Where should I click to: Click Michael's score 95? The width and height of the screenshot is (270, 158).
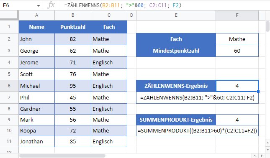pos(73,86)
